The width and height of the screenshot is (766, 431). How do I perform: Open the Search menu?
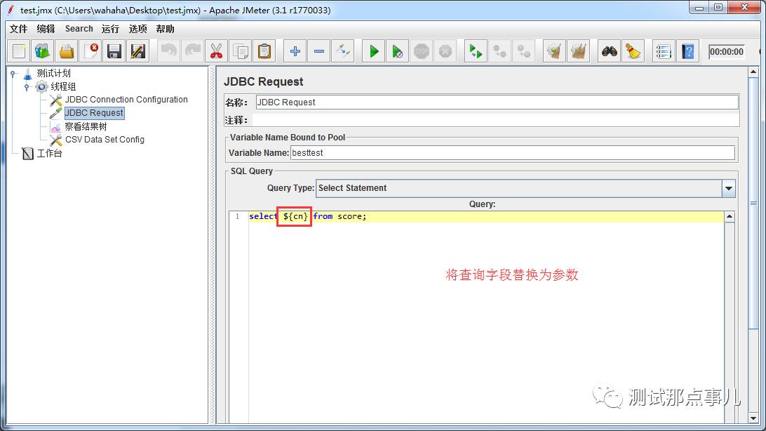tap(79, 29)
